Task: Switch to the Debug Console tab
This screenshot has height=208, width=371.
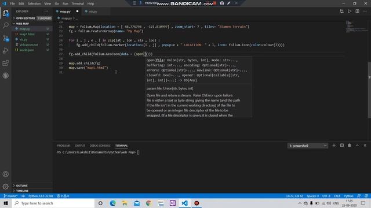Action: 100,146
